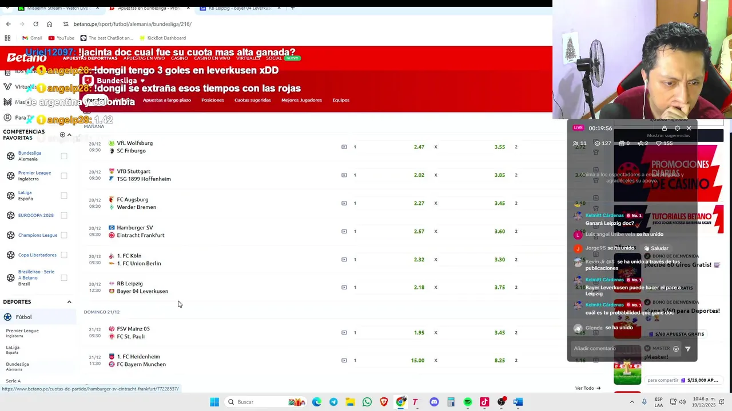Go to Casino en Vivo section
Screen dimensions: 732x411
[212, 58]
